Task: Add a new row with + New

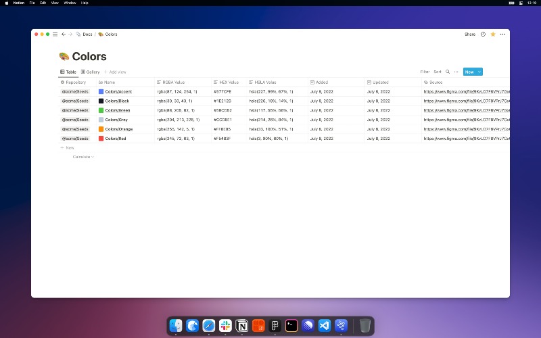Action: click(68, 147)
